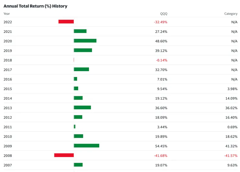
Task: Click the 2009 green return bar
Action: coord(87,145)
